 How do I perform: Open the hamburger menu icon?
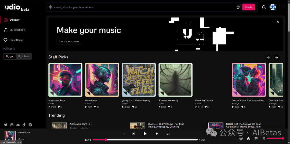[x=282, y=7]
